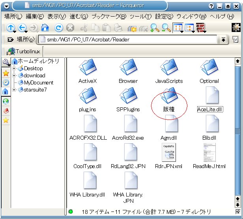Select the ホームディレクトリ tree root

(36, 61)
